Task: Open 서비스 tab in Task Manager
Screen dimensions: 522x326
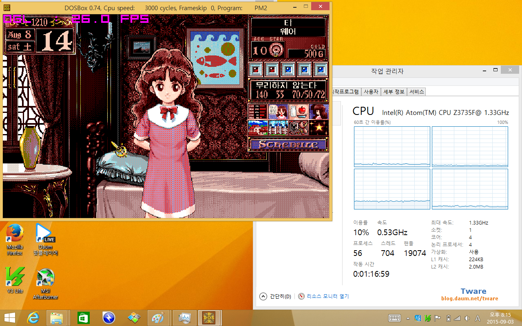Action: (x=416, y=92)
